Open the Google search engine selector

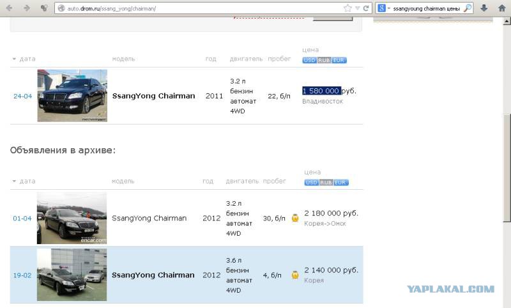[x=384, y=8]
